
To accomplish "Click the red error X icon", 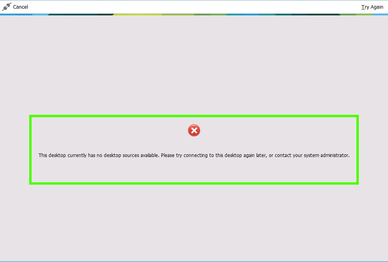I will (194, 130).
